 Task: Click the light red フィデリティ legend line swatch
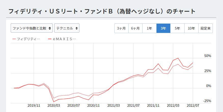click(14, 39)
